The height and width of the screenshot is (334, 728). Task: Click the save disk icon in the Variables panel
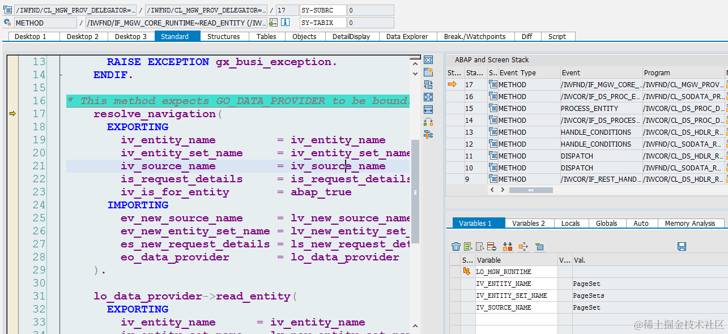tap(682, 246)
